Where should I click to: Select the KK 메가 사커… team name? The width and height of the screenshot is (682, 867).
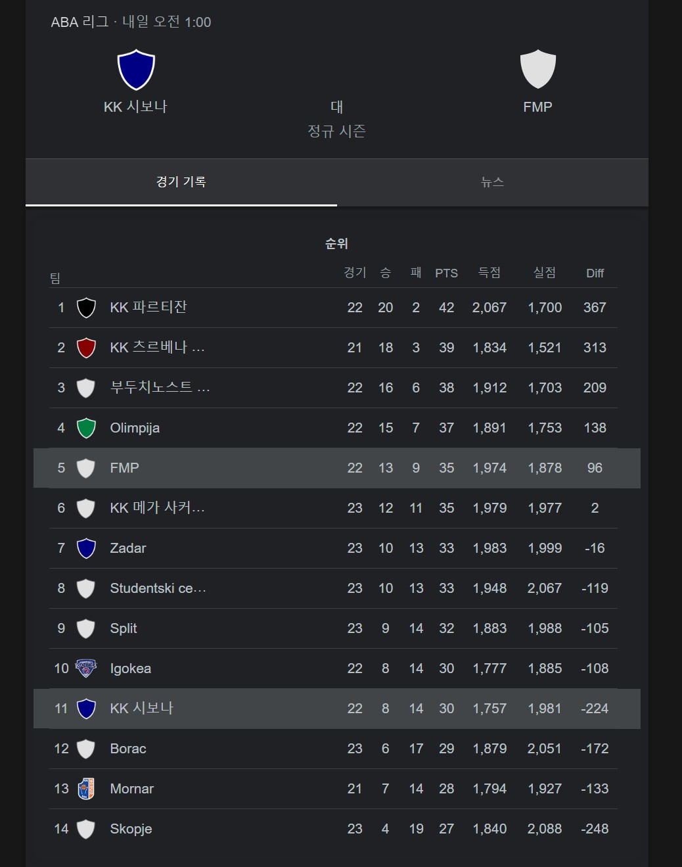(x=157, y=508)
